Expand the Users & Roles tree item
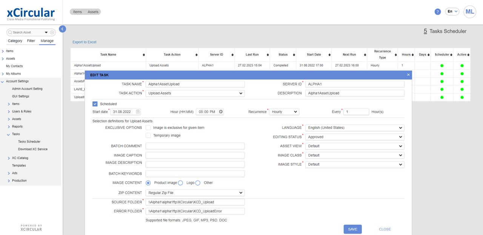The height and width of the screenshot is (235, 483). coord(9,111)
